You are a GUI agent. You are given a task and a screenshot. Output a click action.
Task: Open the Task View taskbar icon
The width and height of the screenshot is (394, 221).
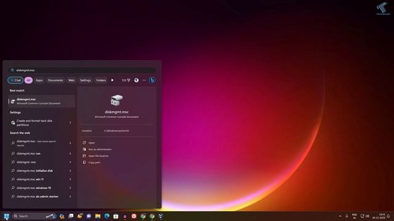point(71,216)
